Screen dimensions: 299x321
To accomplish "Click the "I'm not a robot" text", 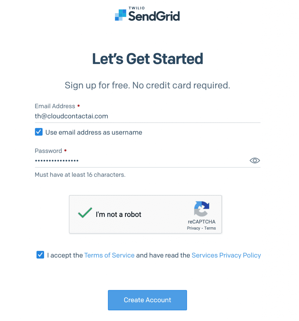I will pos(119,214).
